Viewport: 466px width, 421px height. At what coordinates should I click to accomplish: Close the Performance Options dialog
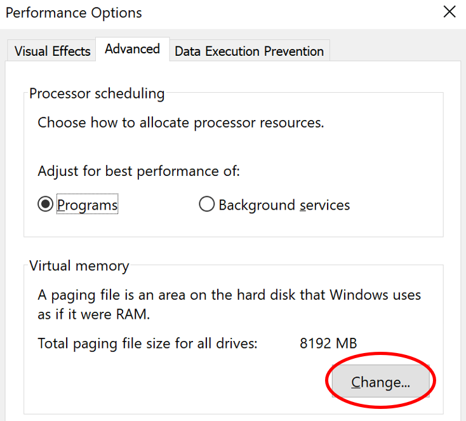(449, 12)
